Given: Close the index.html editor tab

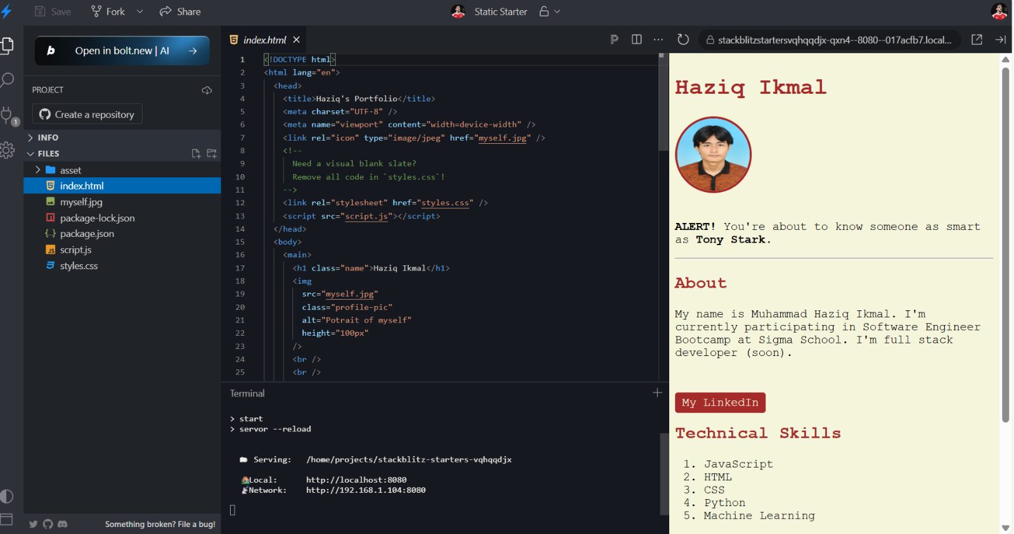Looking at the screenshot, I should (x=296, y=39).
